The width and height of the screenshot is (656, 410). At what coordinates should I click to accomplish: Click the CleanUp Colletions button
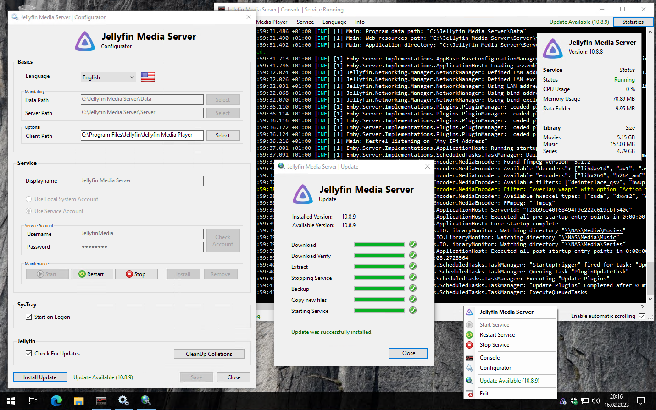coord(209,354)
